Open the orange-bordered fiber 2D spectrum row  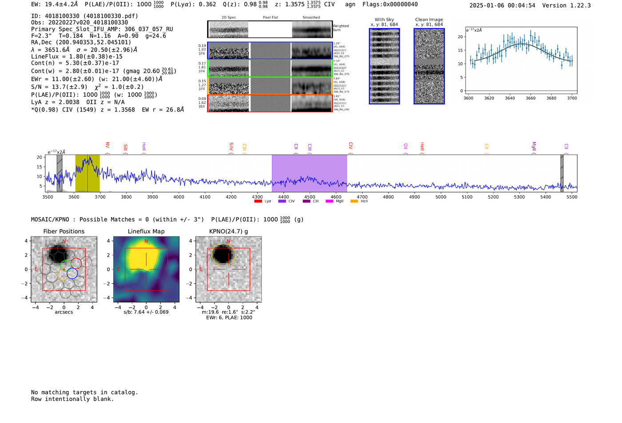pos(270,86)
